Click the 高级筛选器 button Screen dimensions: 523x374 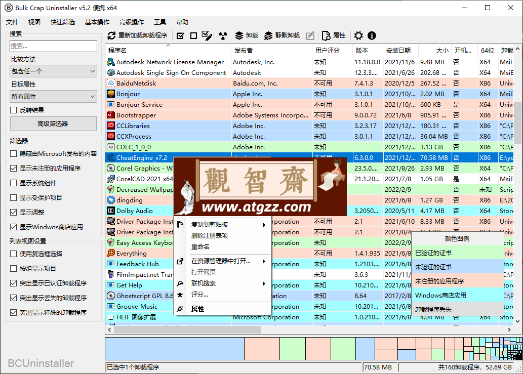click(x=53, y=123)
